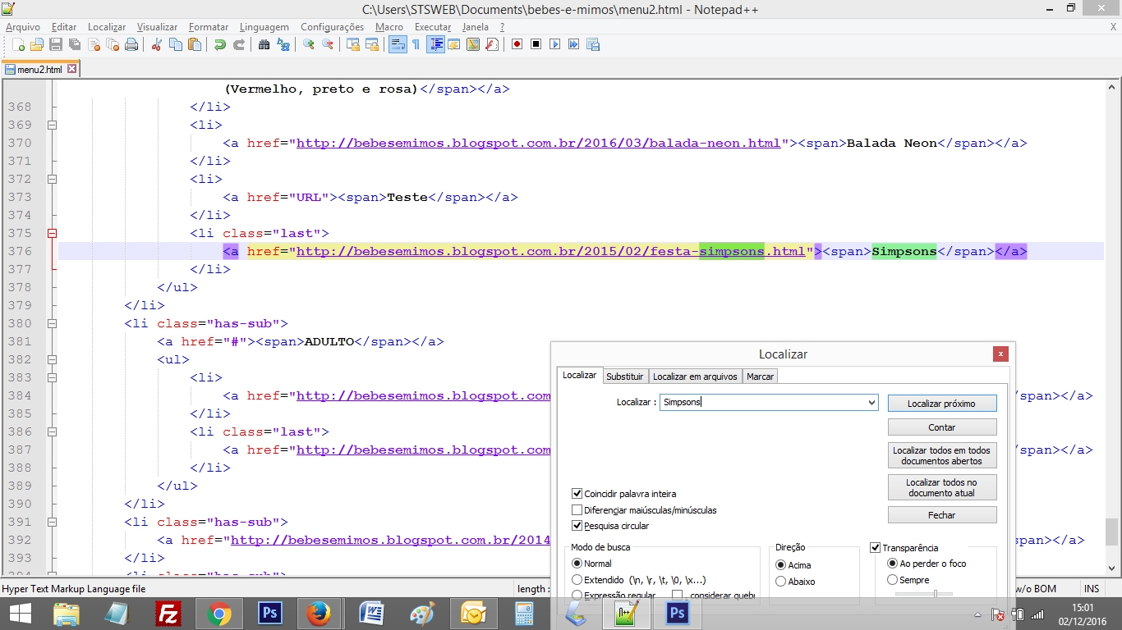Click the Paste toolbar icon

(x=195, y=44)
